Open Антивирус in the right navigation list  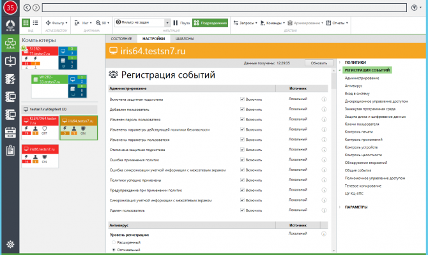tap(353, 85)
